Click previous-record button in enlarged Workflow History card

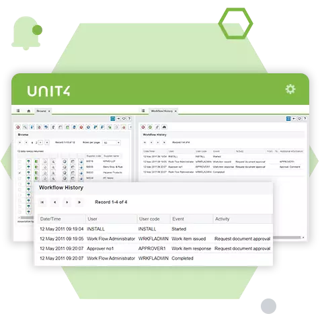tap(55, 202)
